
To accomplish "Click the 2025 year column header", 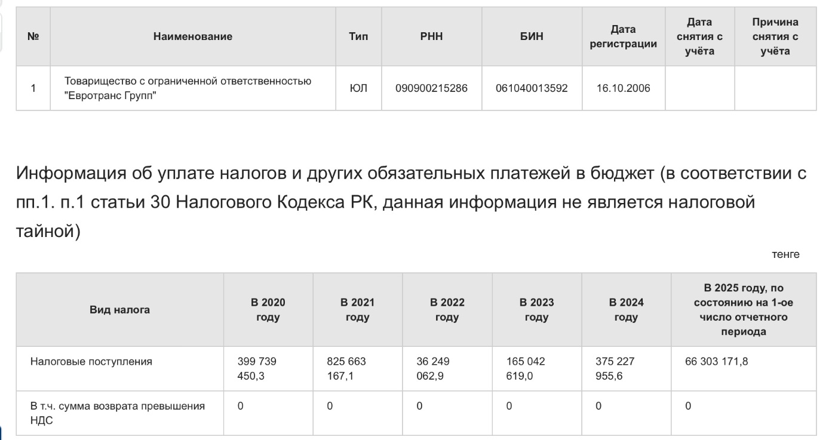I will coord(744,310).
